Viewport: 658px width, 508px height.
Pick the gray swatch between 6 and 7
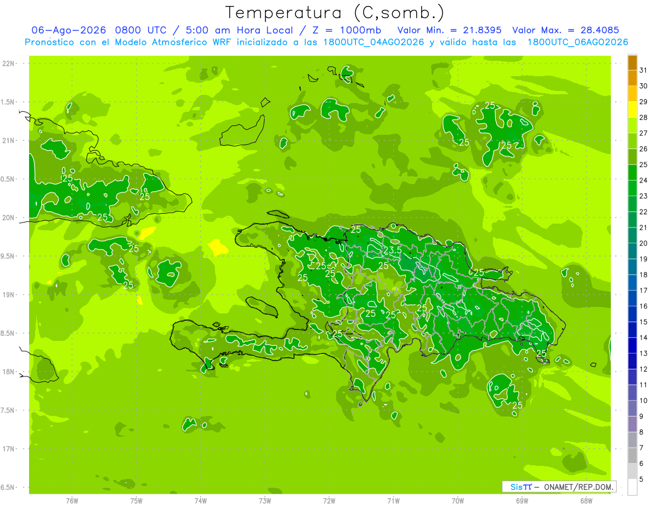[632, 455]
